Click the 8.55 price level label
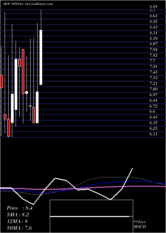Screen dimensions: 166x233 tap(153, 22)
